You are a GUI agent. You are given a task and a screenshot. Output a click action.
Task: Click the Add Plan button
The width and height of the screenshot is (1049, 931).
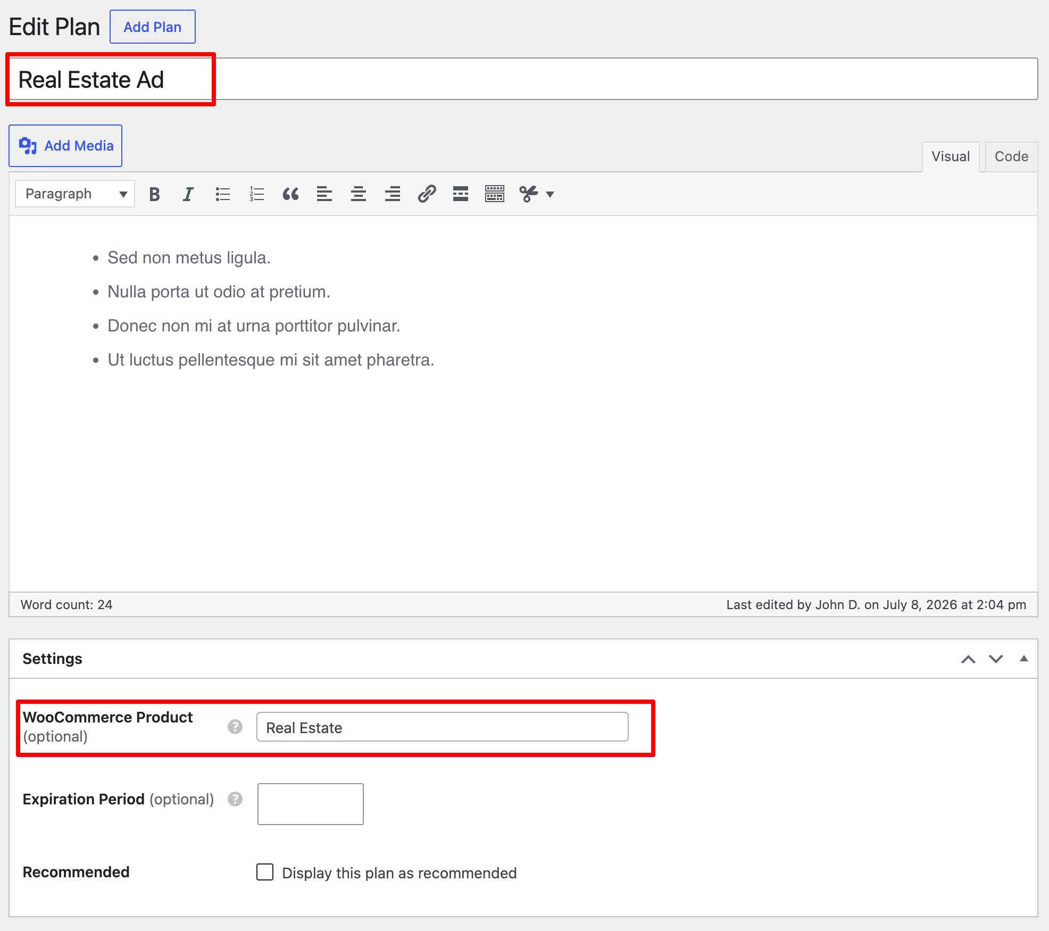pyautogui.click(x=153, y=27)
